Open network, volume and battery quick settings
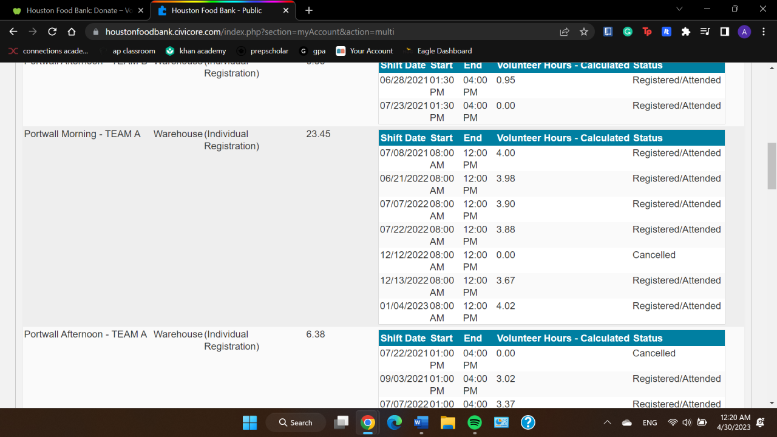This screenshot has width=777, height=437. [x=687, y=422]
